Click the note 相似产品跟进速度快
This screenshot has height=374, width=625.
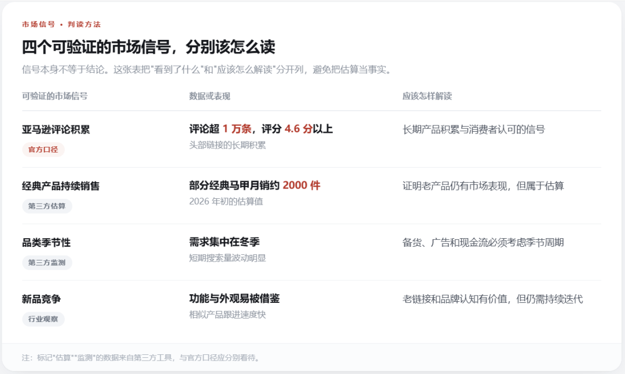(227, 314)
